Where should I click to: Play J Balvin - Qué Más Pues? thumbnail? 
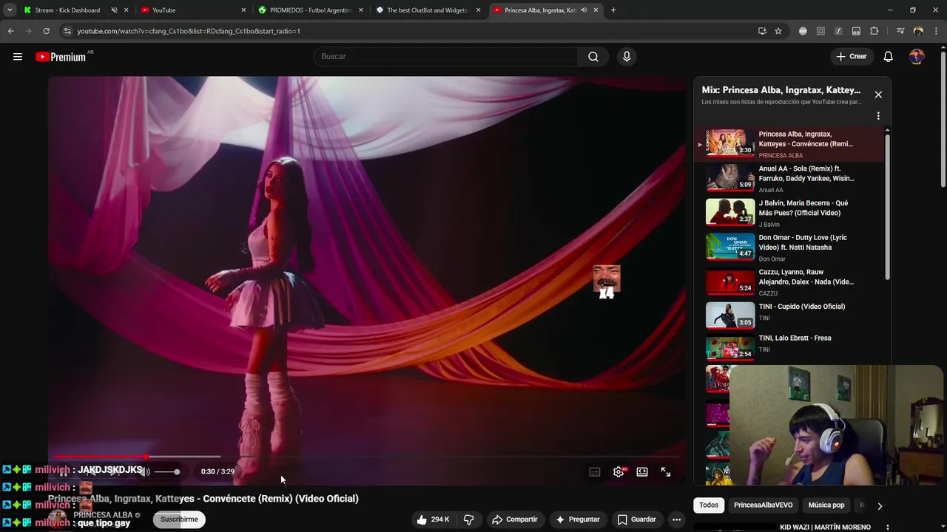[x=730, y=212]
